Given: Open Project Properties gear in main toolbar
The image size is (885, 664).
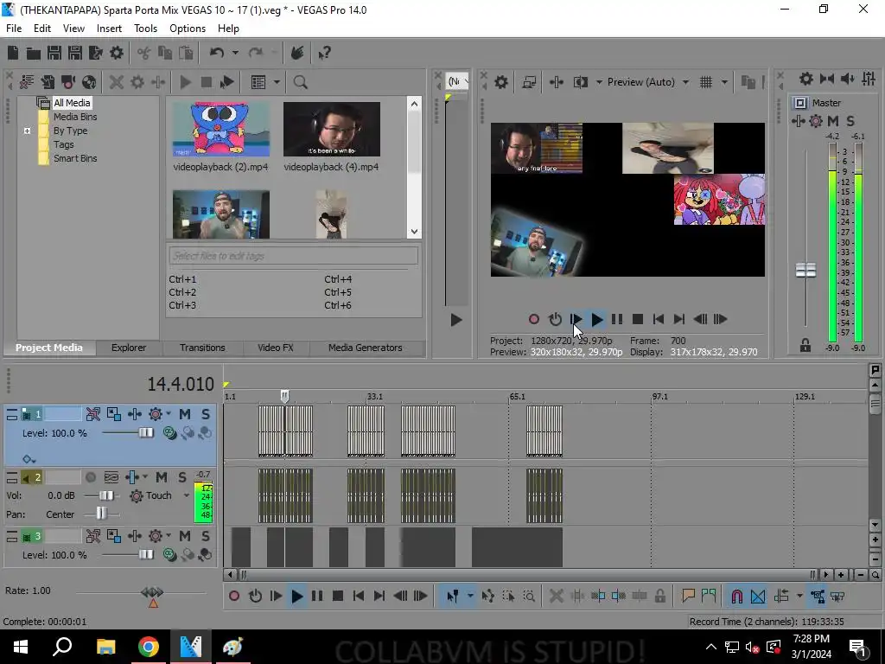Looking at the screenshot, I should pyautogui.click(x=117, y=53).
